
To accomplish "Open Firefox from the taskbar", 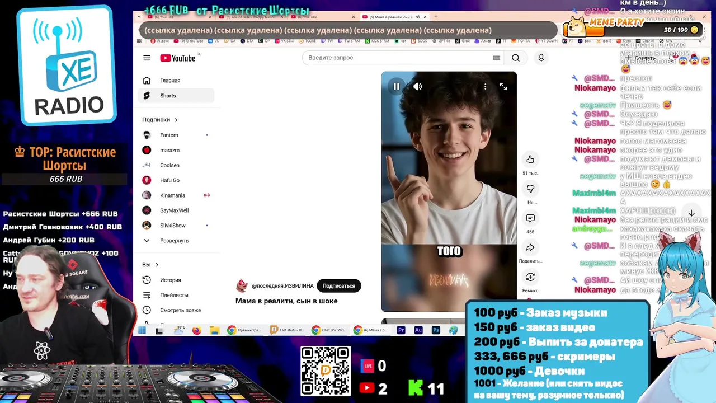I will [x=196, y=330].
